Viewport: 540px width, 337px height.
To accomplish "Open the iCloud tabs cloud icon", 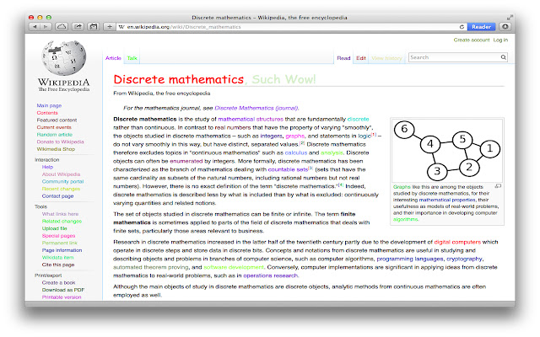I will 62,26.
